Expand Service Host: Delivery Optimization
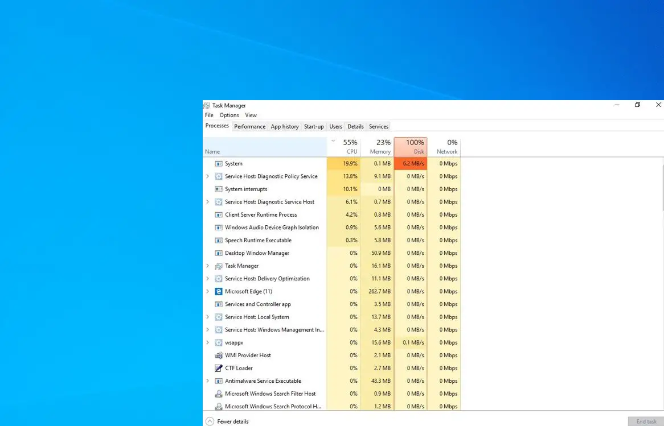The image size is (664, 426). pos(207,279)
